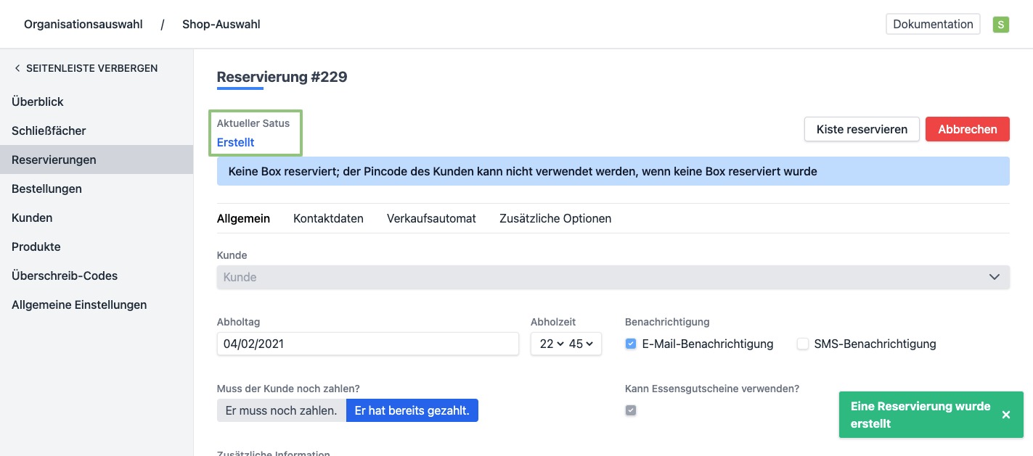Click the Kiste reservieren button

point(862,129)
